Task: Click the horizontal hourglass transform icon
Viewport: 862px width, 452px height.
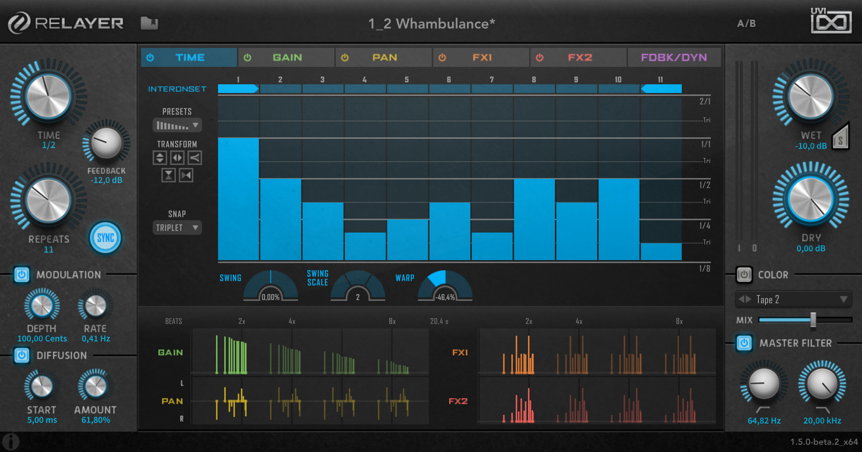Action: click(x=186, y=175)
